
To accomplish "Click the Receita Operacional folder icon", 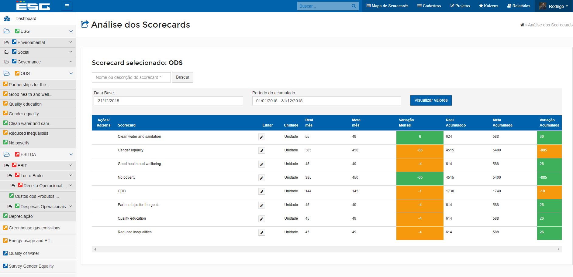I will [13, 186].
